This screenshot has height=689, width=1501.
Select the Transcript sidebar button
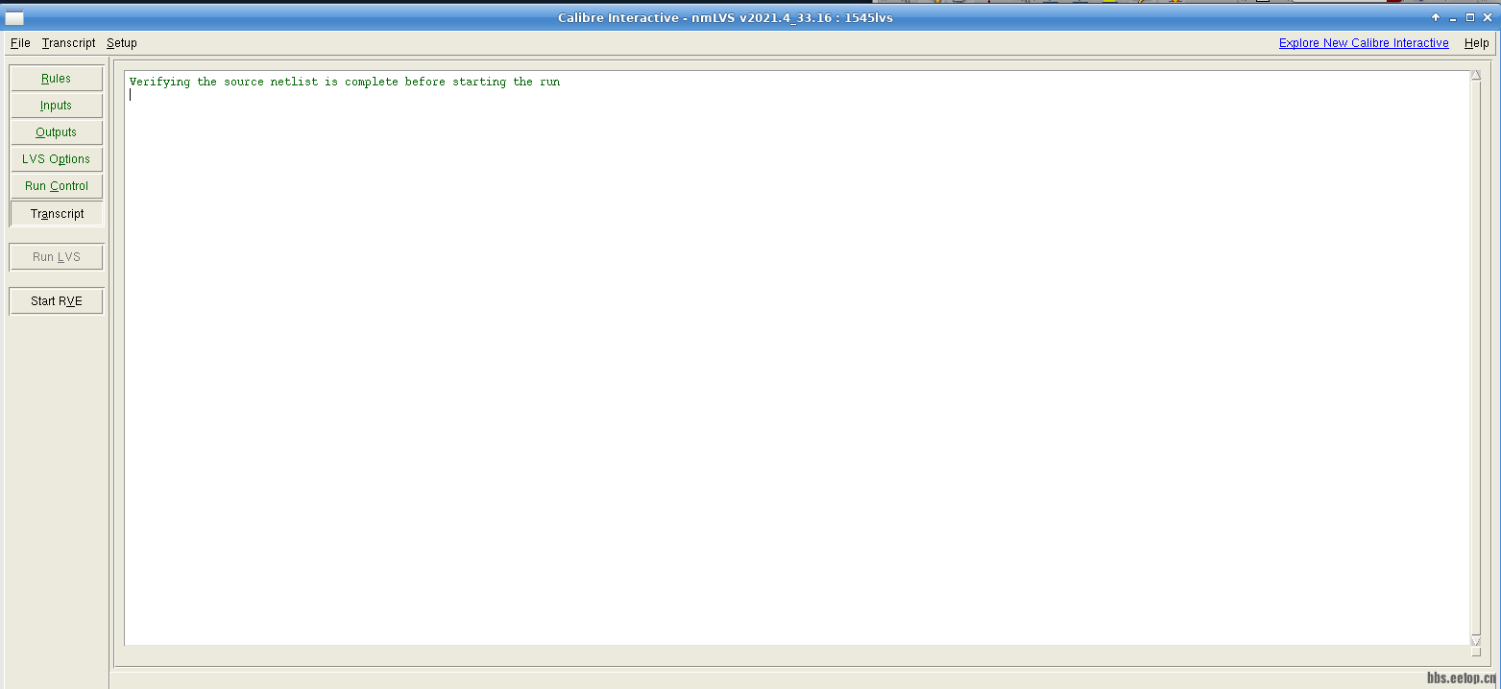(x=57, y=214)
